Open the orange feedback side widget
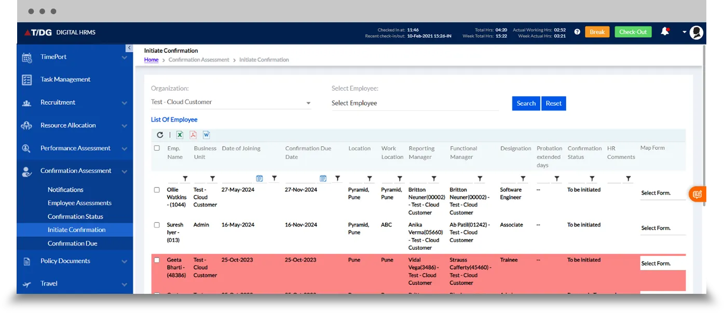 697,194
